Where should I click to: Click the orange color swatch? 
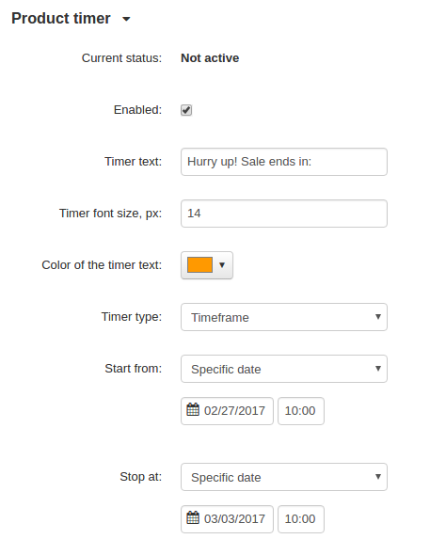(200, 265)
